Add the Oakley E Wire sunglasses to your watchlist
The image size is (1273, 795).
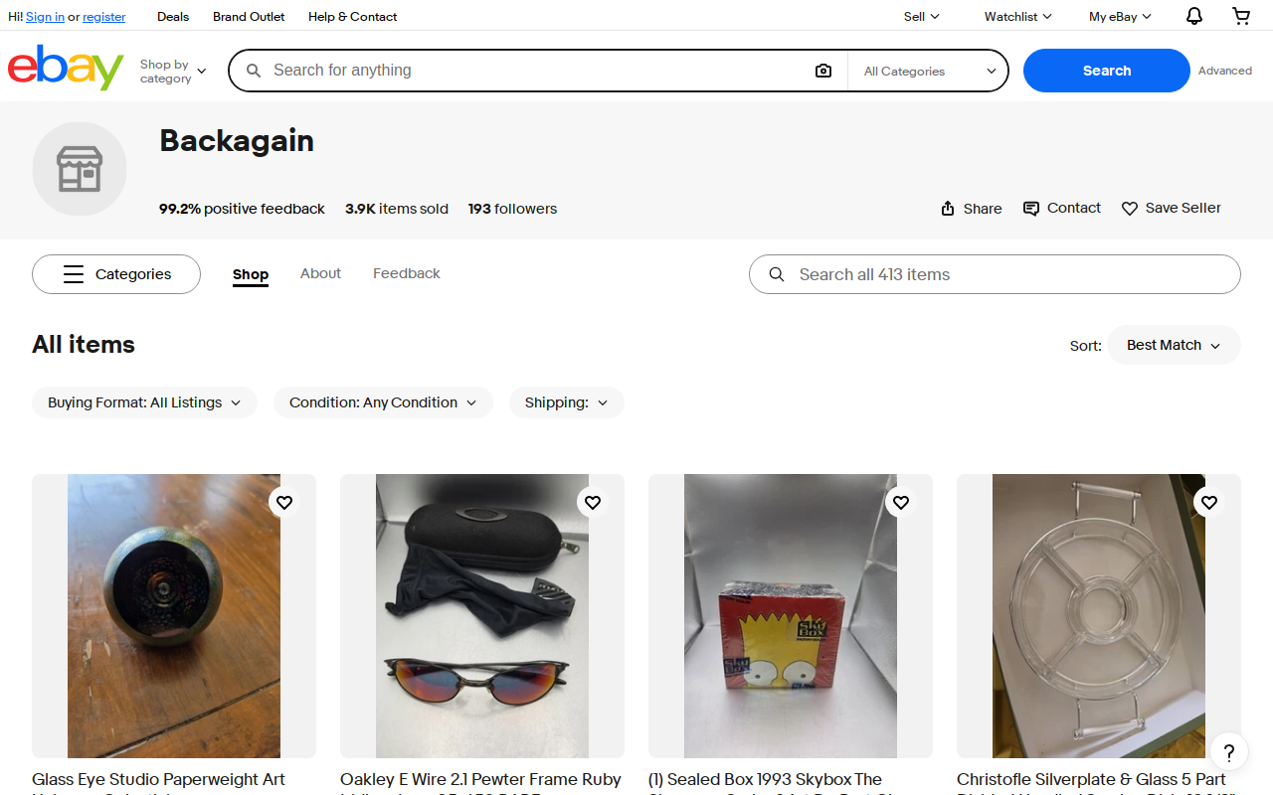[x=593, y=503]
